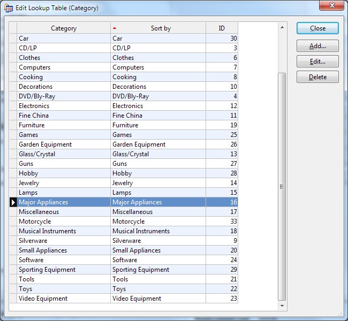
Task: Select Tools in the Category column
Action: [64, 279]
